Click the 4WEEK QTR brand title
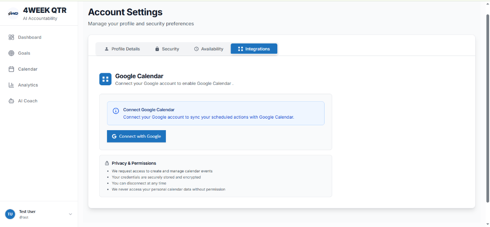This screenshot has height=227, width=490. coord(45,11)
